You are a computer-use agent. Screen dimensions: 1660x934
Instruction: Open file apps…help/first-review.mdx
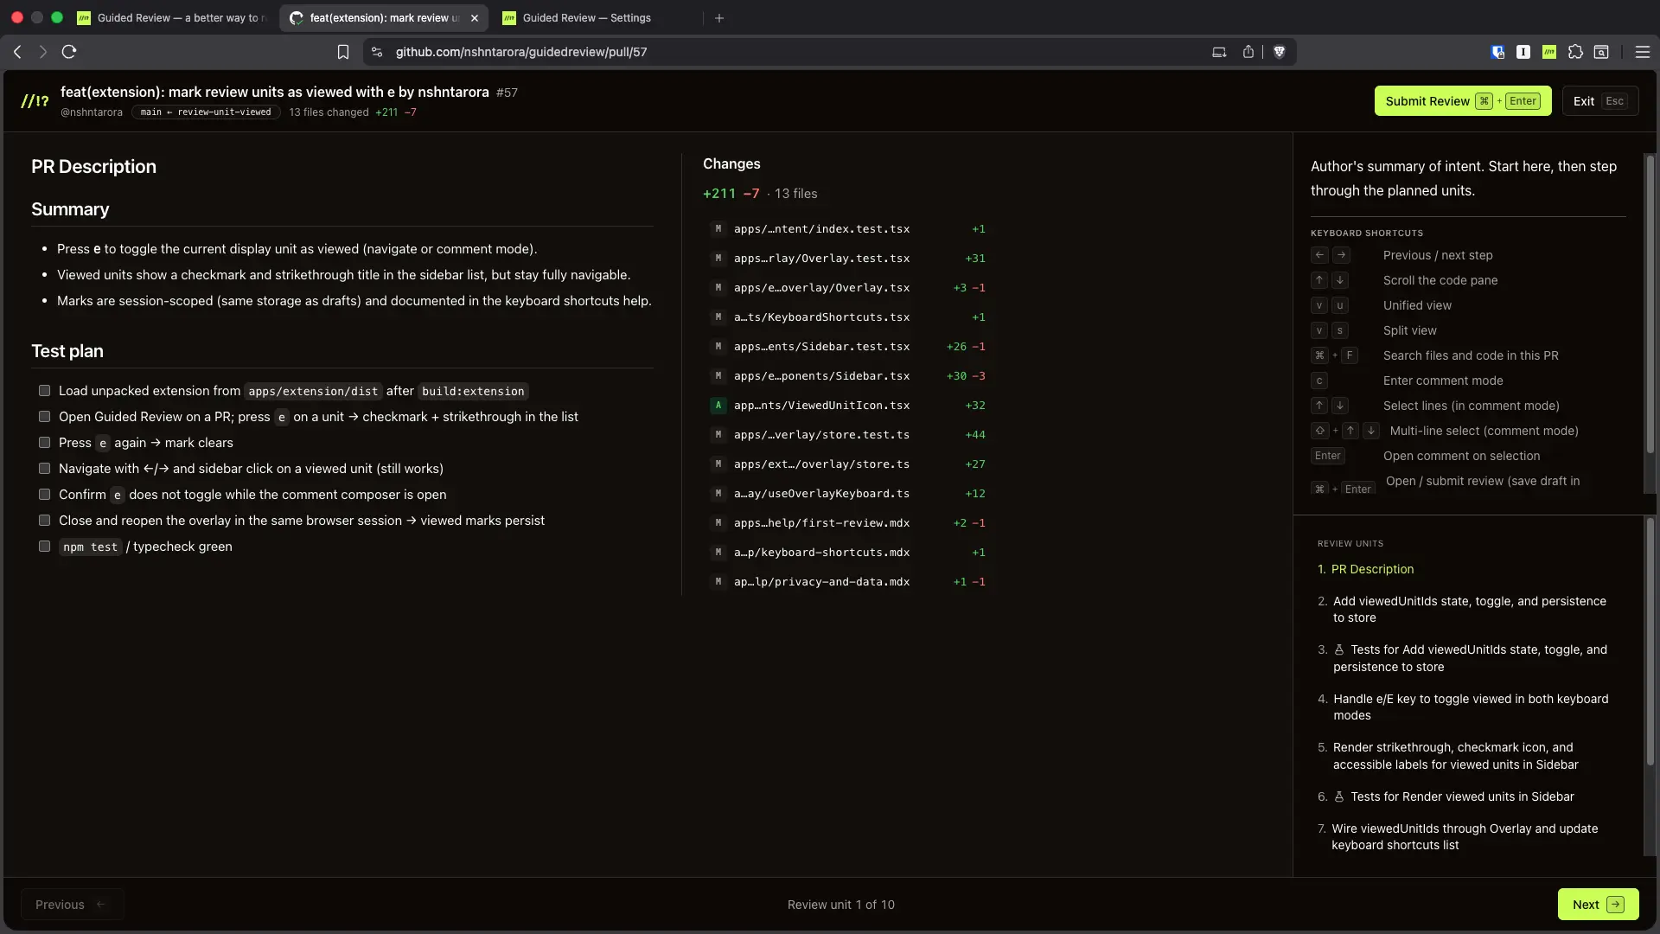pyautogui.click(x=847, y=523)
